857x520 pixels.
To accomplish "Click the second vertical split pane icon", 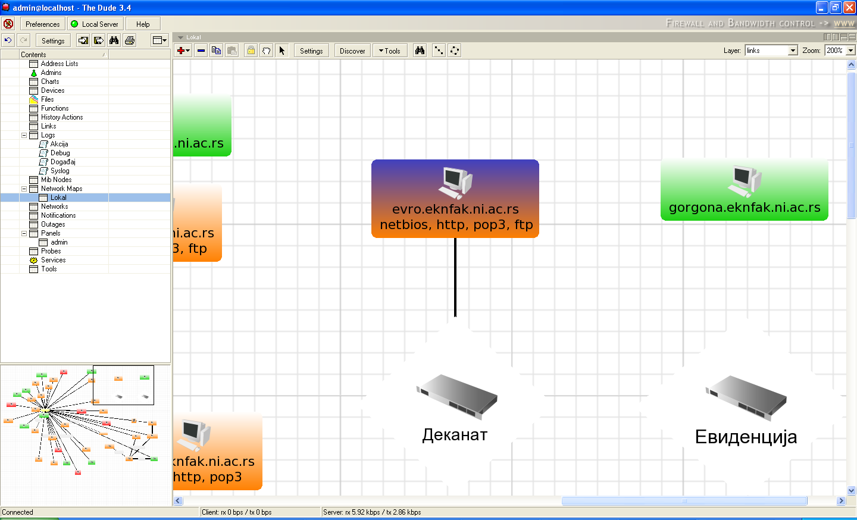I will pos(836,37).
